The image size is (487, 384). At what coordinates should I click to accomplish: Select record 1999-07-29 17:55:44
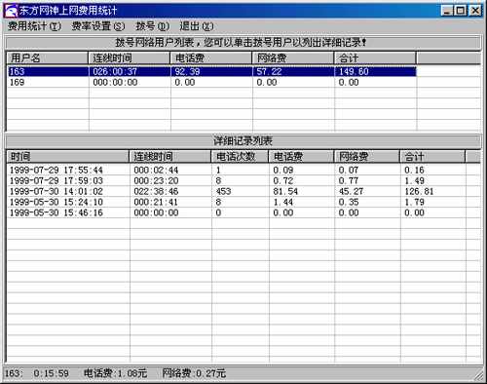(56, 170)
